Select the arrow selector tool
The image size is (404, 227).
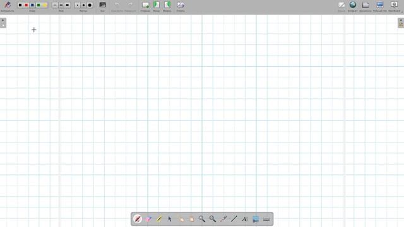(x=170, y=219)
